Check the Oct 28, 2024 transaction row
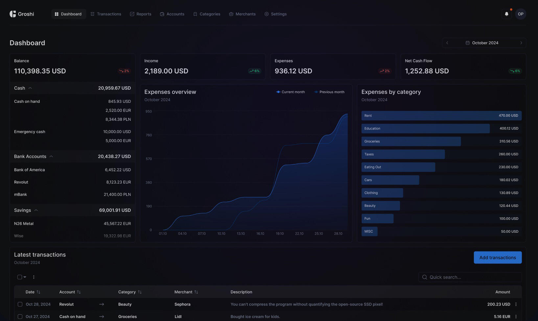Image resolution: width=538 pixels, height=321 pixels. point(20,304)
